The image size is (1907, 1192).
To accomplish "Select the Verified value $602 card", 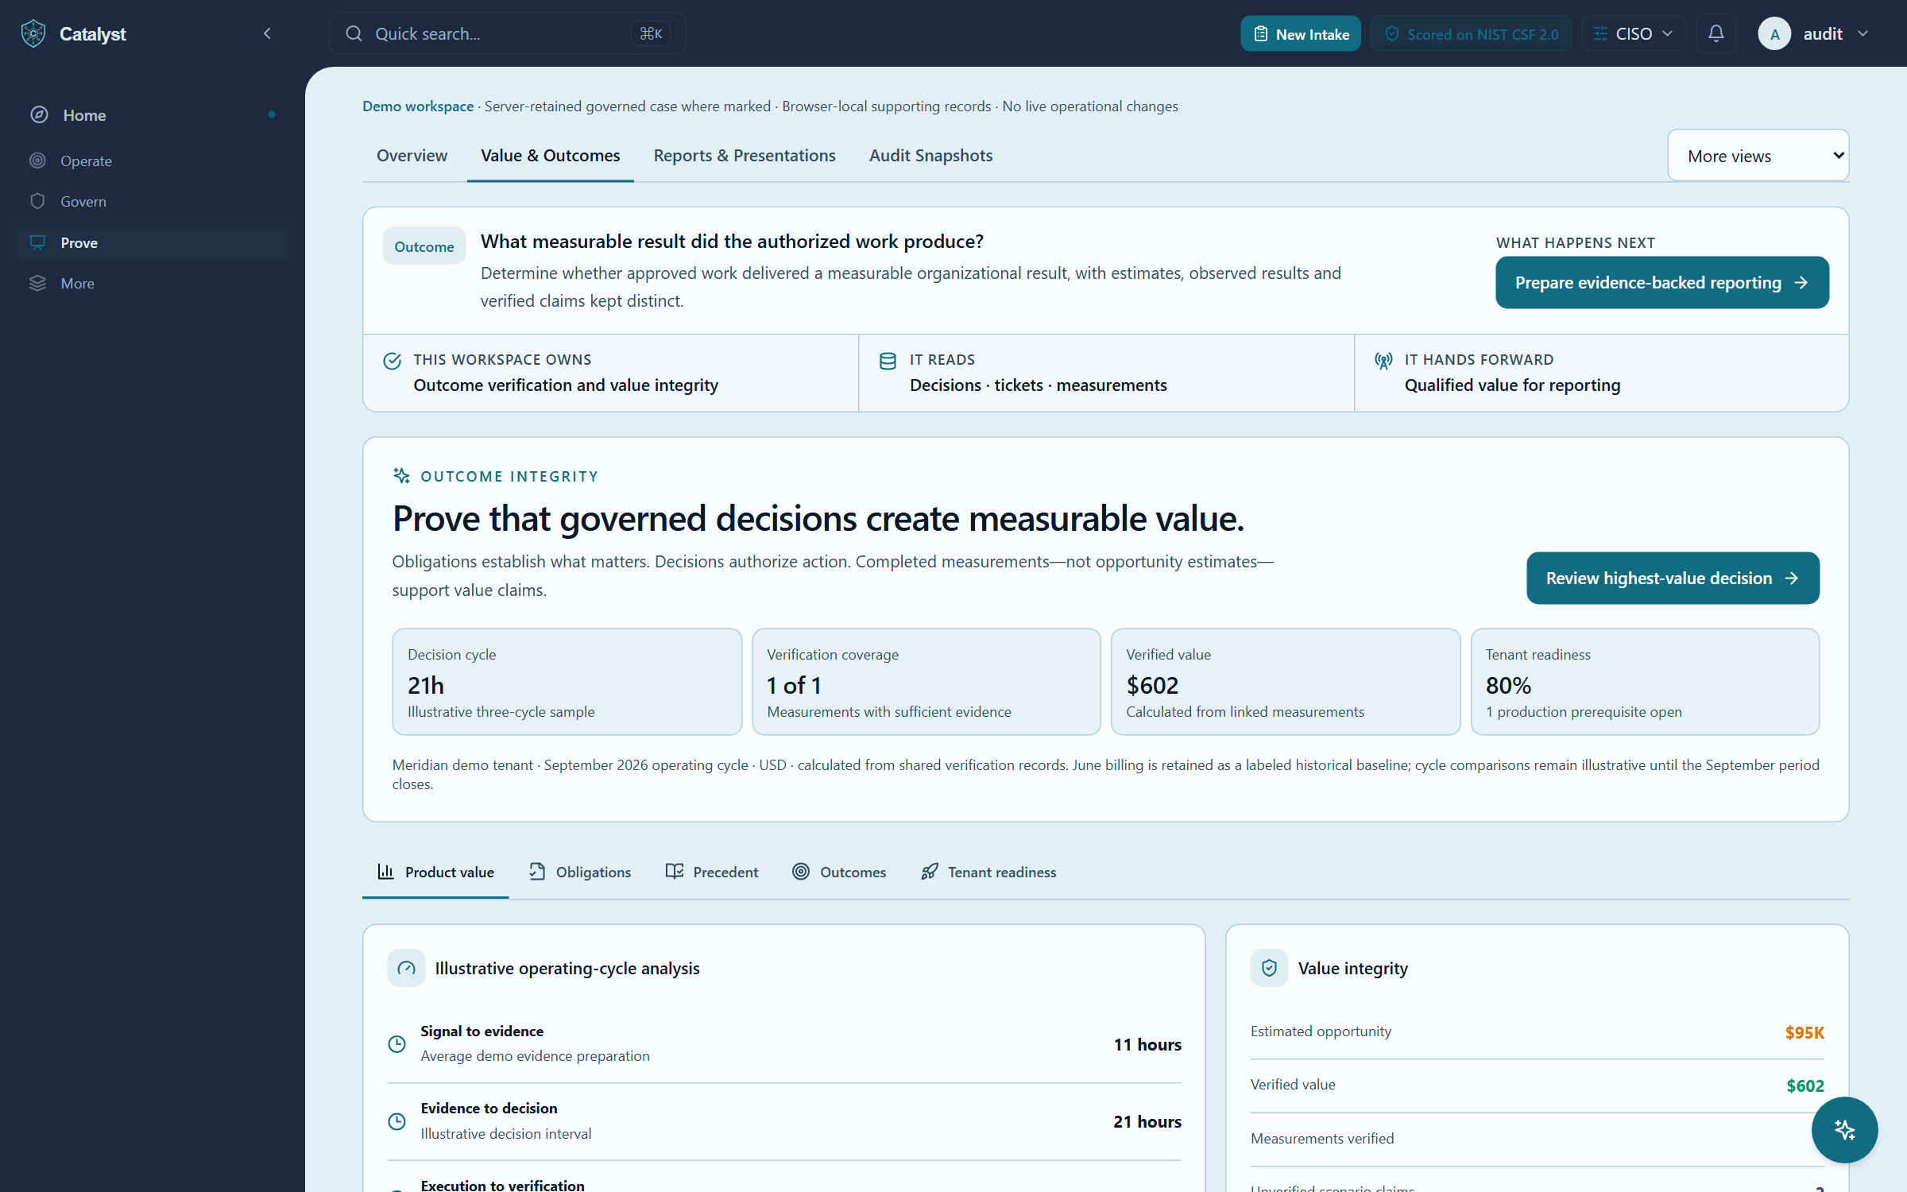I will tap(1286, 682).
